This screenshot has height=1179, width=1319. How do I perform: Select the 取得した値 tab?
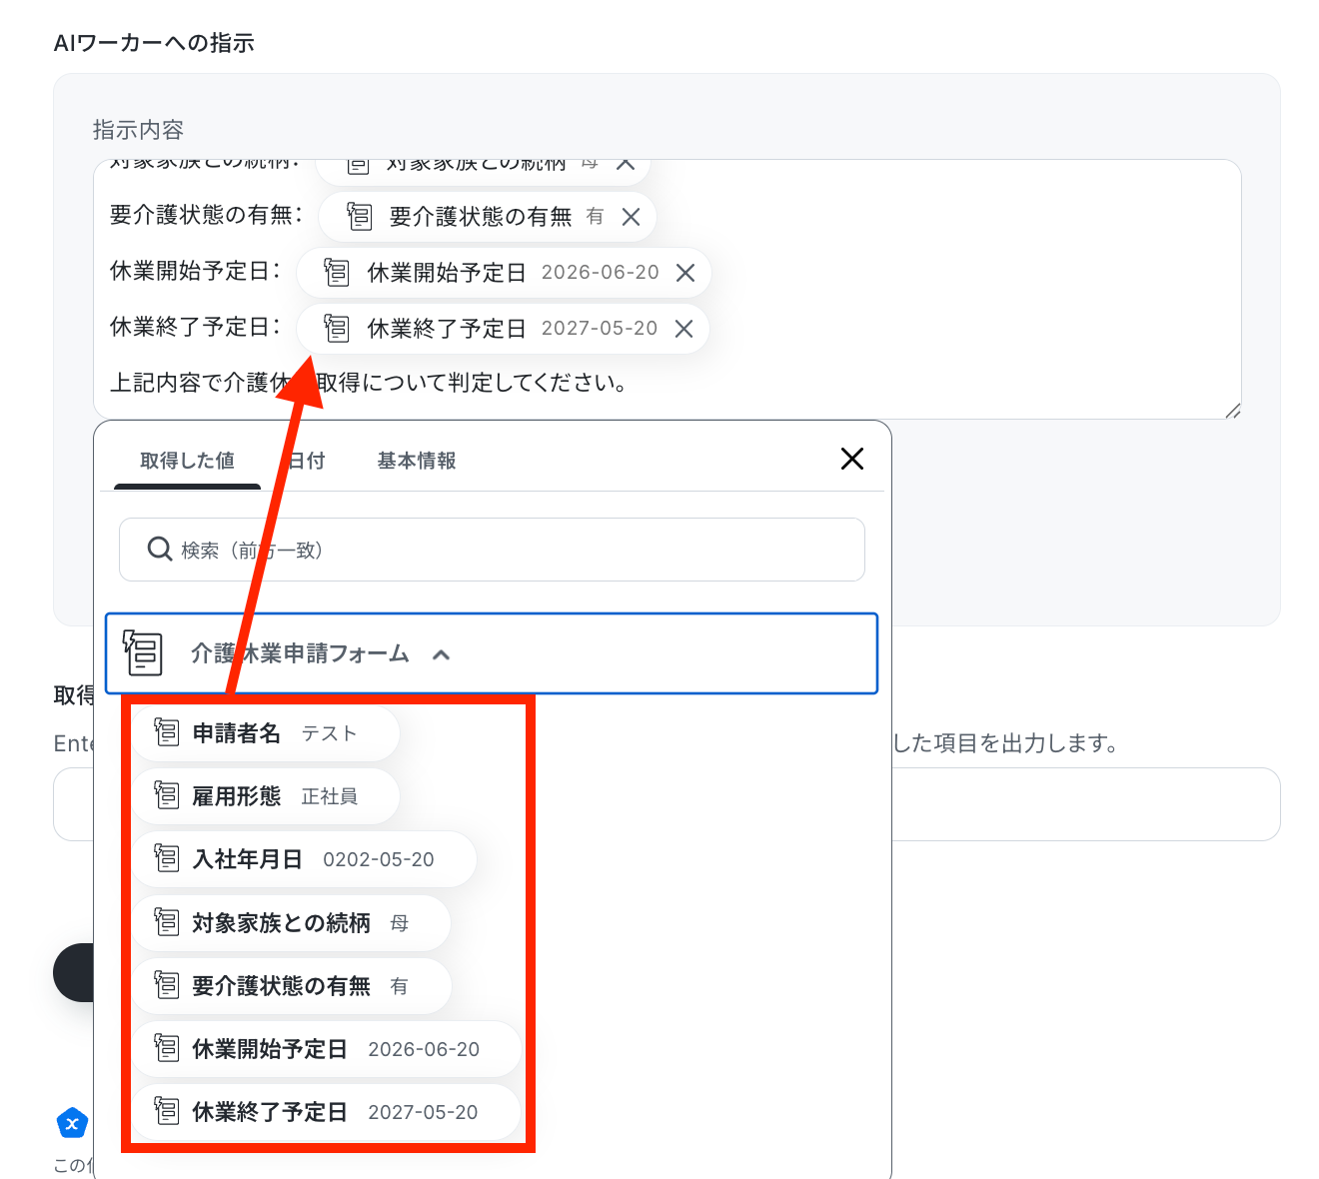point(187,461)
